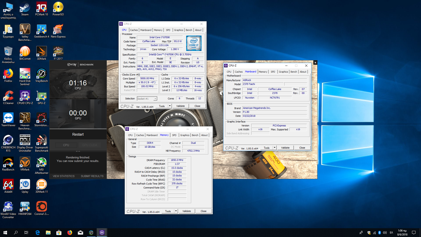Select the VRMark desktop shortcut
Screen dimensions: 421x237
25,163
